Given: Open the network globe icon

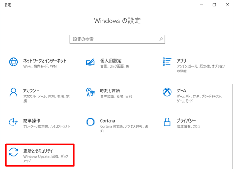Looking at the screenshot, I should tap(14, 62).
